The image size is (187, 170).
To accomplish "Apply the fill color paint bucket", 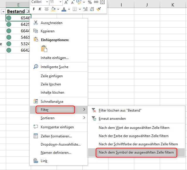I will point(53,9).
